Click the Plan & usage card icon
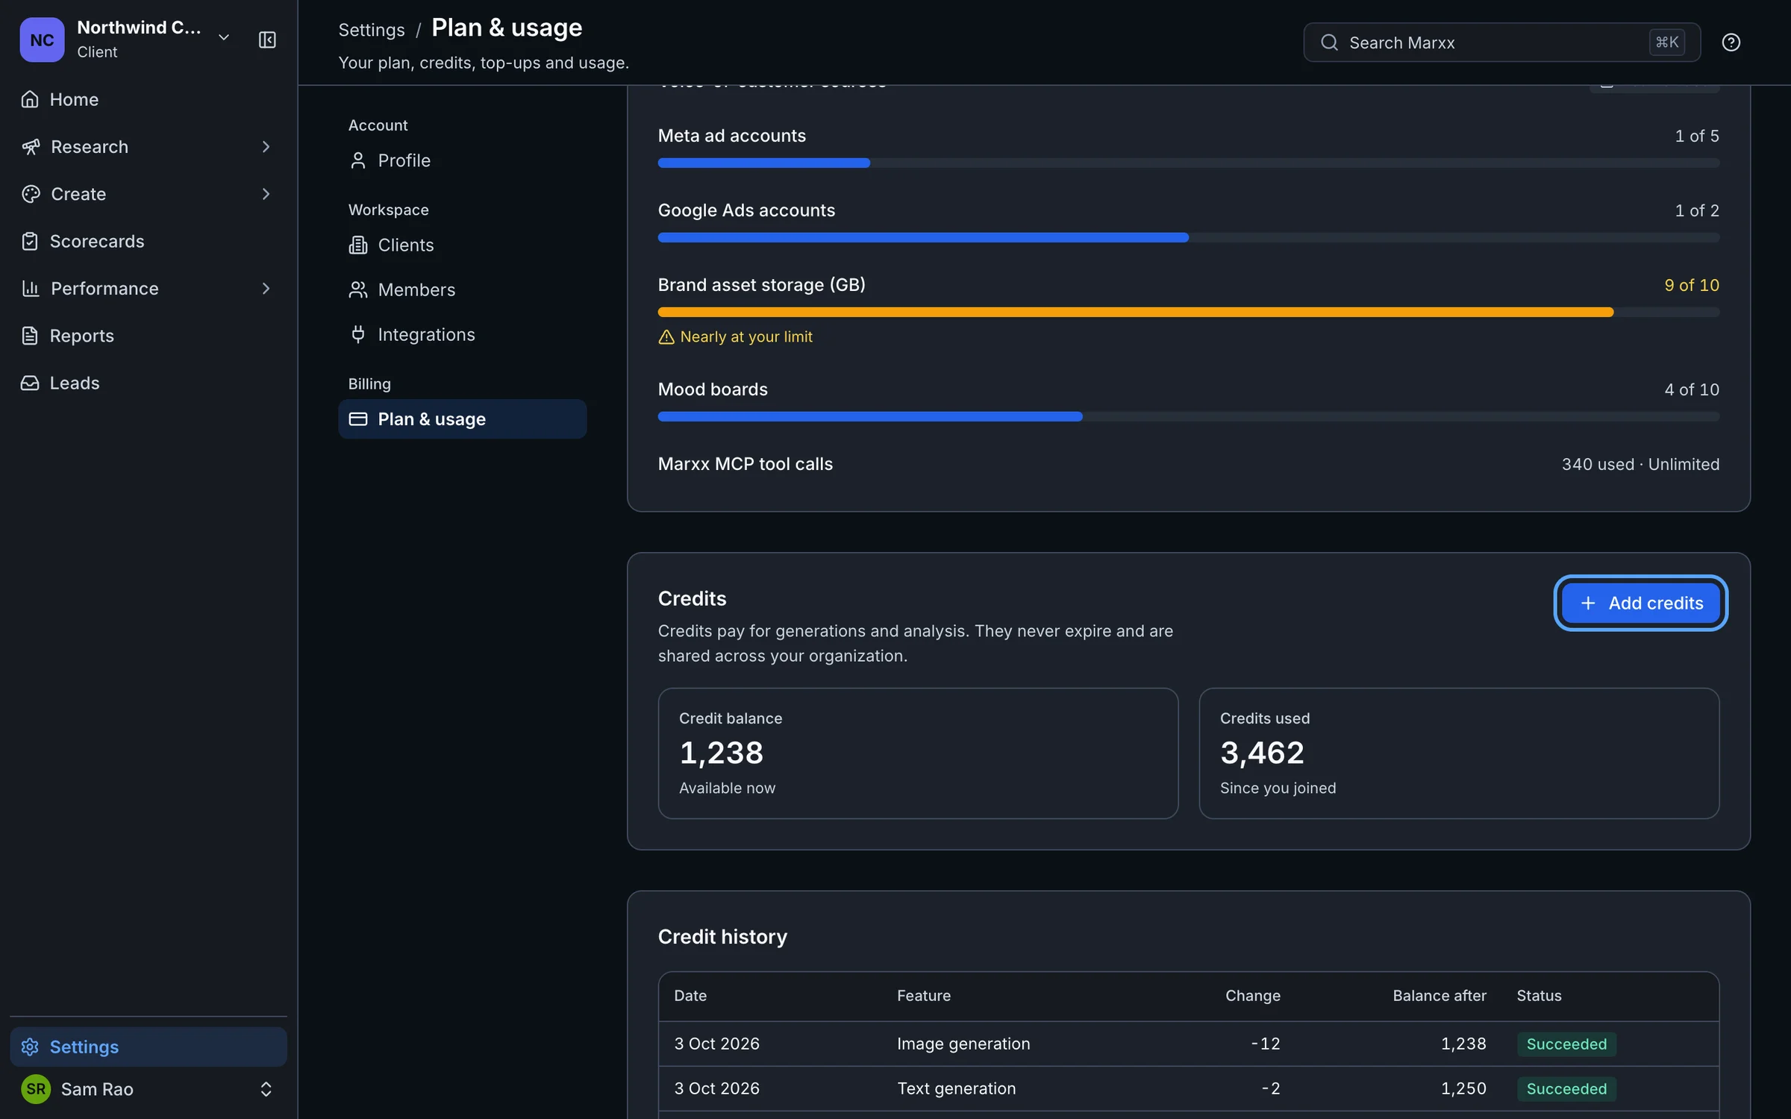 (x=358, y=419)
